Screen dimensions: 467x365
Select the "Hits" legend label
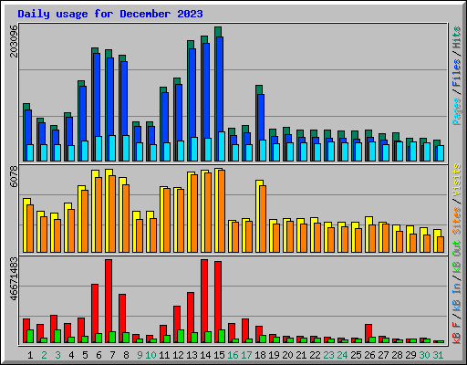click(x=457, y=37)
